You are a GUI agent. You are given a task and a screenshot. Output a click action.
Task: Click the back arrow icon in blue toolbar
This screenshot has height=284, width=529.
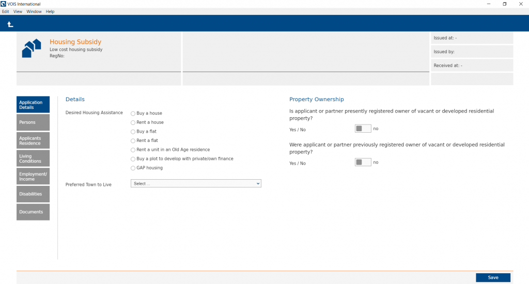pyautogui.click(x=10, y=24)
